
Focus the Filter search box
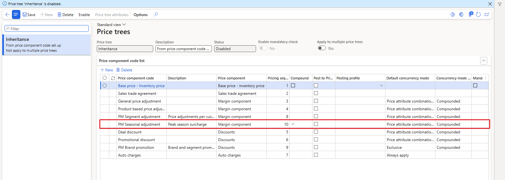46,29
